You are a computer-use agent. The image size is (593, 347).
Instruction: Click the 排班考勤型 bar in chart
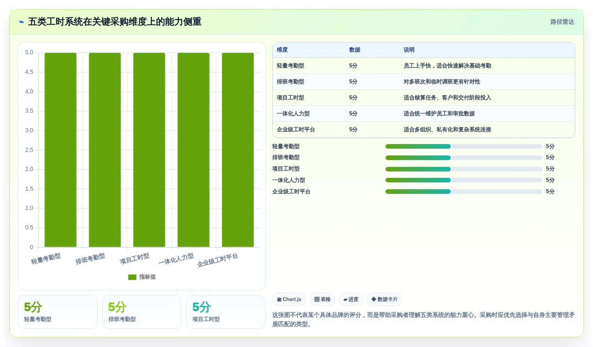pyautogui.click(x=105, y=150)
